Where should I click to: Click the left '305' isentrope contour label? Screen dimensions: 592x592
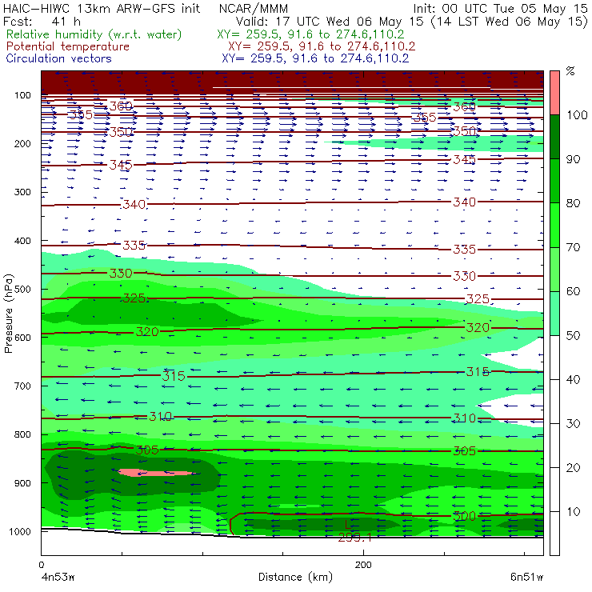[x=147, y=450]
